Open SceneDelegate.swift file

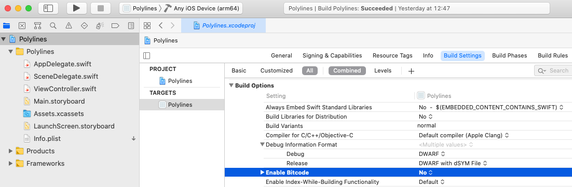66,76
